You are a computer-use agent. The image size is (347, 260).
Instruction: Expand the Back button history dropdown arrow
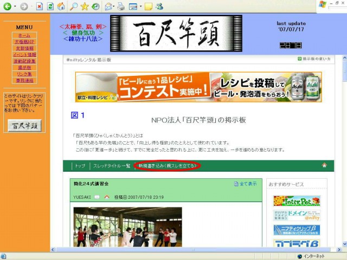pos(15,6)
